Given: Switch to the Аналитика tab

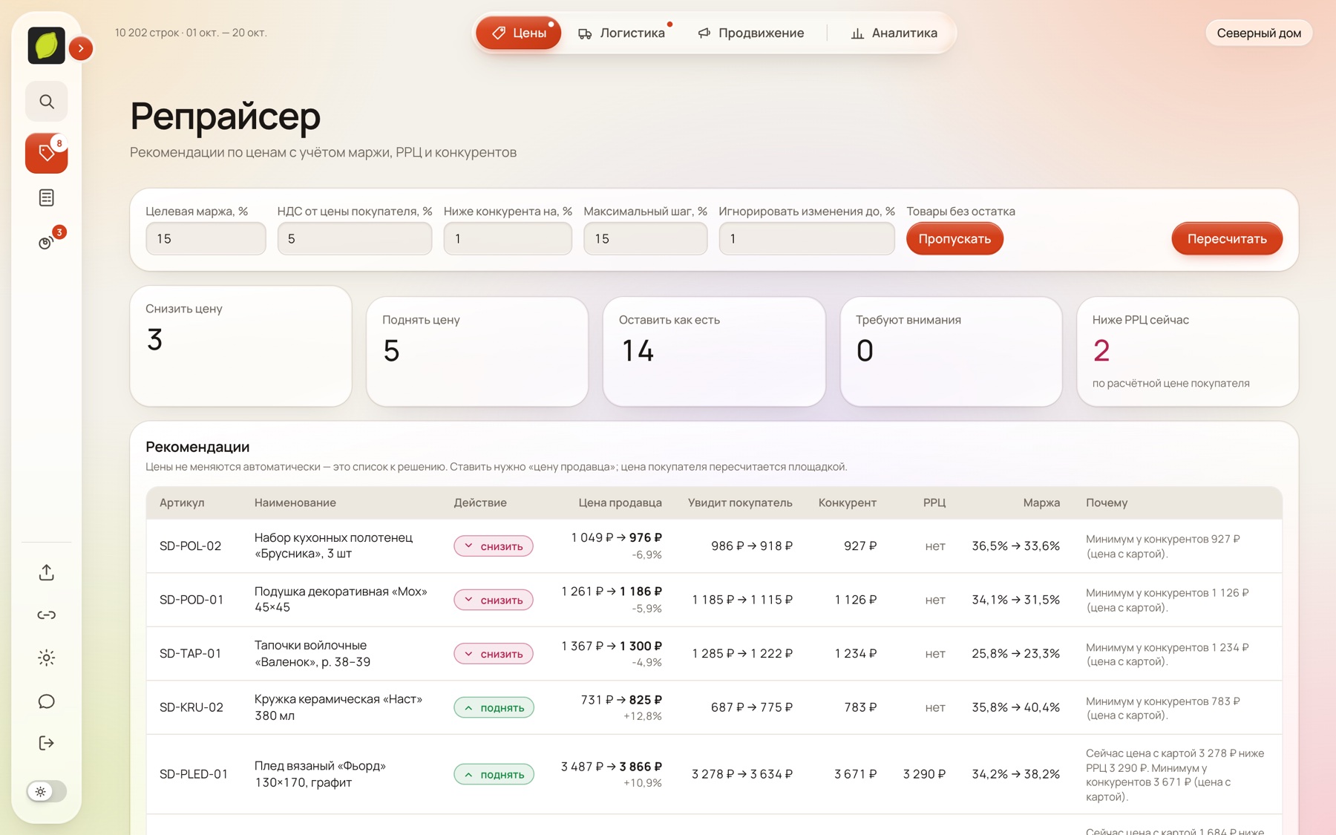Looking at the screenshot, I should tap(894, 33).
